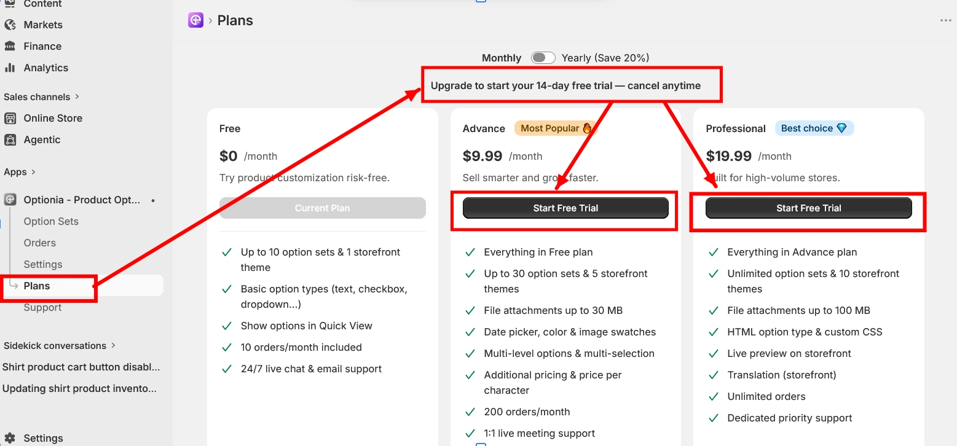The height and width of the screenshot is (446, 957).
Task: Click the Markets globe icon in sidebar
Action: click(x=10, y=25)
